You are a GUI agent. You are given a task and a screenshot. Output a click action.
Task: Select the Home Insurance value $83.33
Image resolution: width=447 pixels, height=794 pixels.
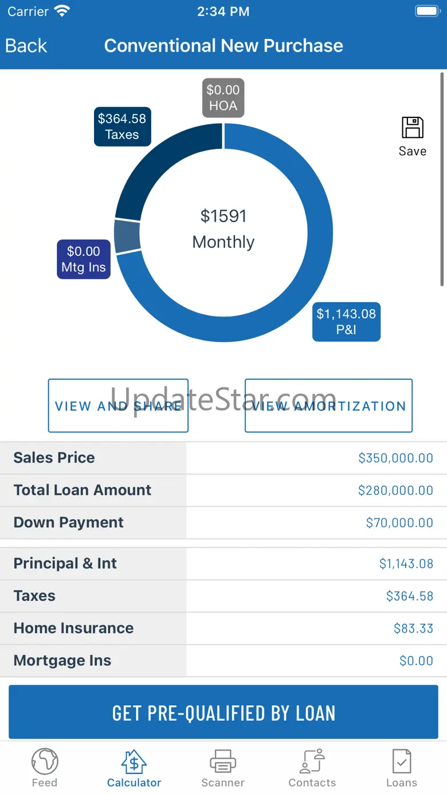click(x=413, y=629)
